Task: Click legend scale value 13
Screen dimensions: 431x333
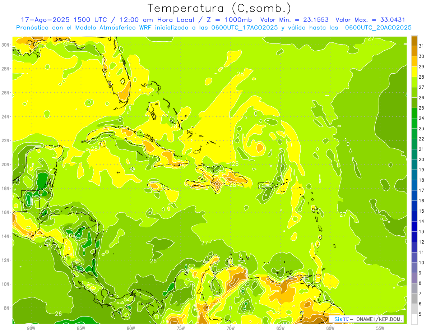Action: 422,231
